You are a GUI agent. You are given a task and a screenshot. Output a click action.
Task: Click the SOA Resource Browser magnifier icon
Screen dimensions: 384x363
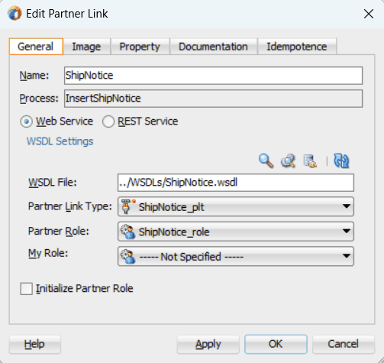tap(266, 161)
